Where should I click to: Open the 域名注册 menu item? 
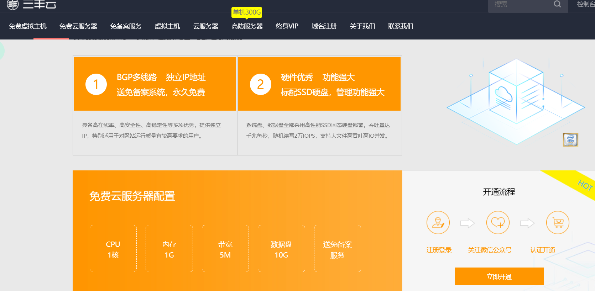tap(324, 26)
